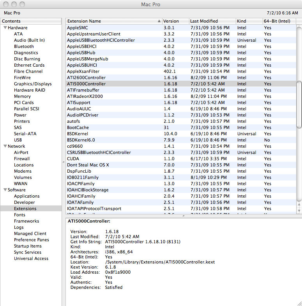Select Serial-ATA item
Image resolution: width=302 pixels, height=306 pixels.
pos(25,134)
